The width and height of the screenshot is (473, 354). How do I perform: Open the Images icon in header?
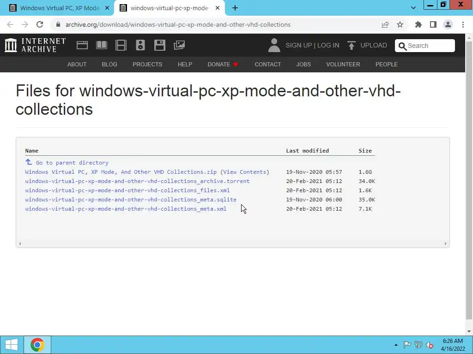pos(179,45)
